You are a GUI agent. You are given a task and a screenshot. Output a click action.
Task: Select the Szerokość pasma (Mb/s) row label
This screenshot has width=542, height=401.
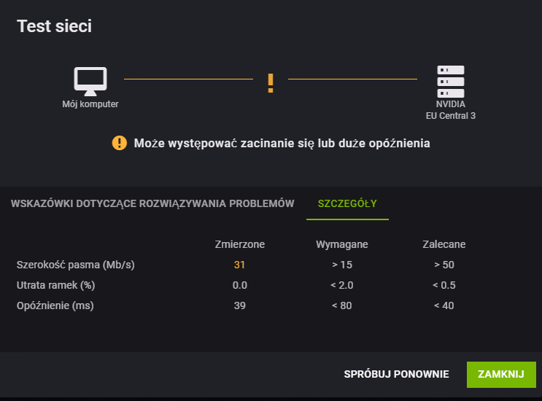(x=75, y=265)
